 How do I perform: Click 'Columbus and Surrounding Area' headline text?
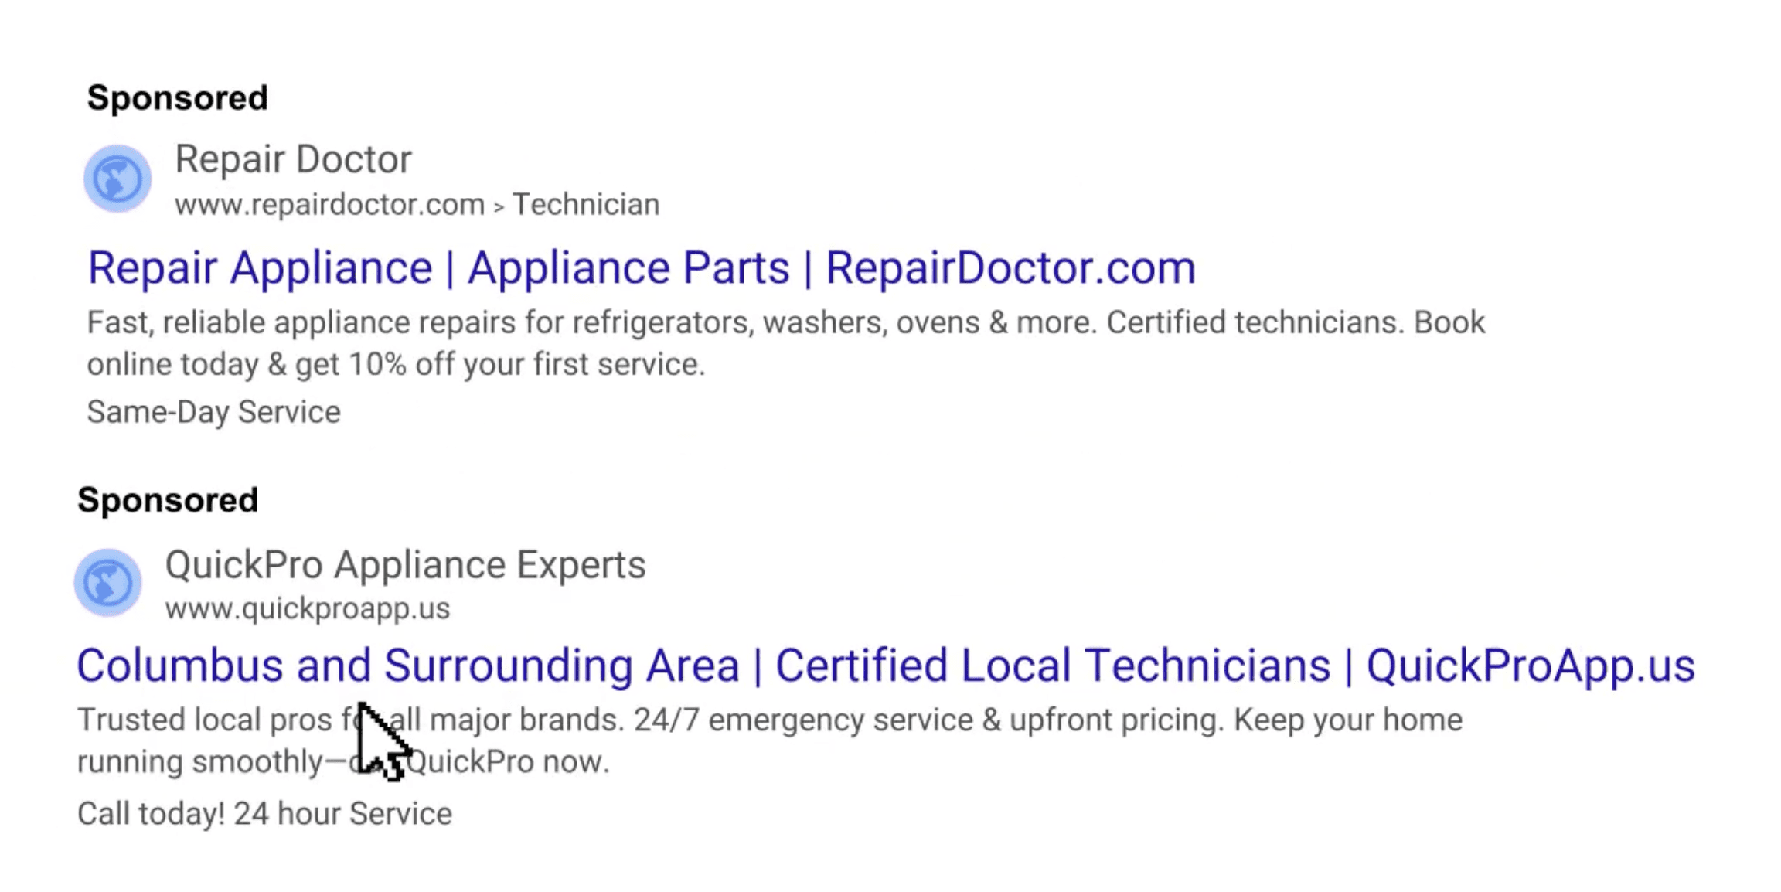407,666
